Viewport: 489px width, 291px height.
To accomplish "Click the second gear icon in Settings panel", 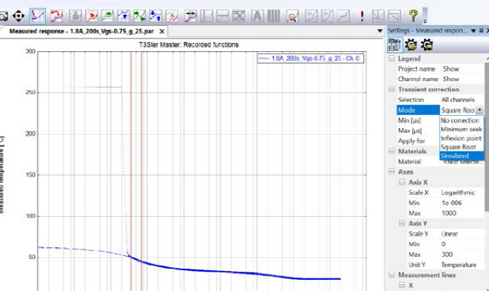I will tap(426, 45).
